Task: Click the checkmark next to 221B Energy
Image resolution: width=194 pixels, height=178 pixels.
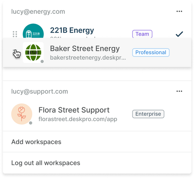Action: [x=179, y=34]
